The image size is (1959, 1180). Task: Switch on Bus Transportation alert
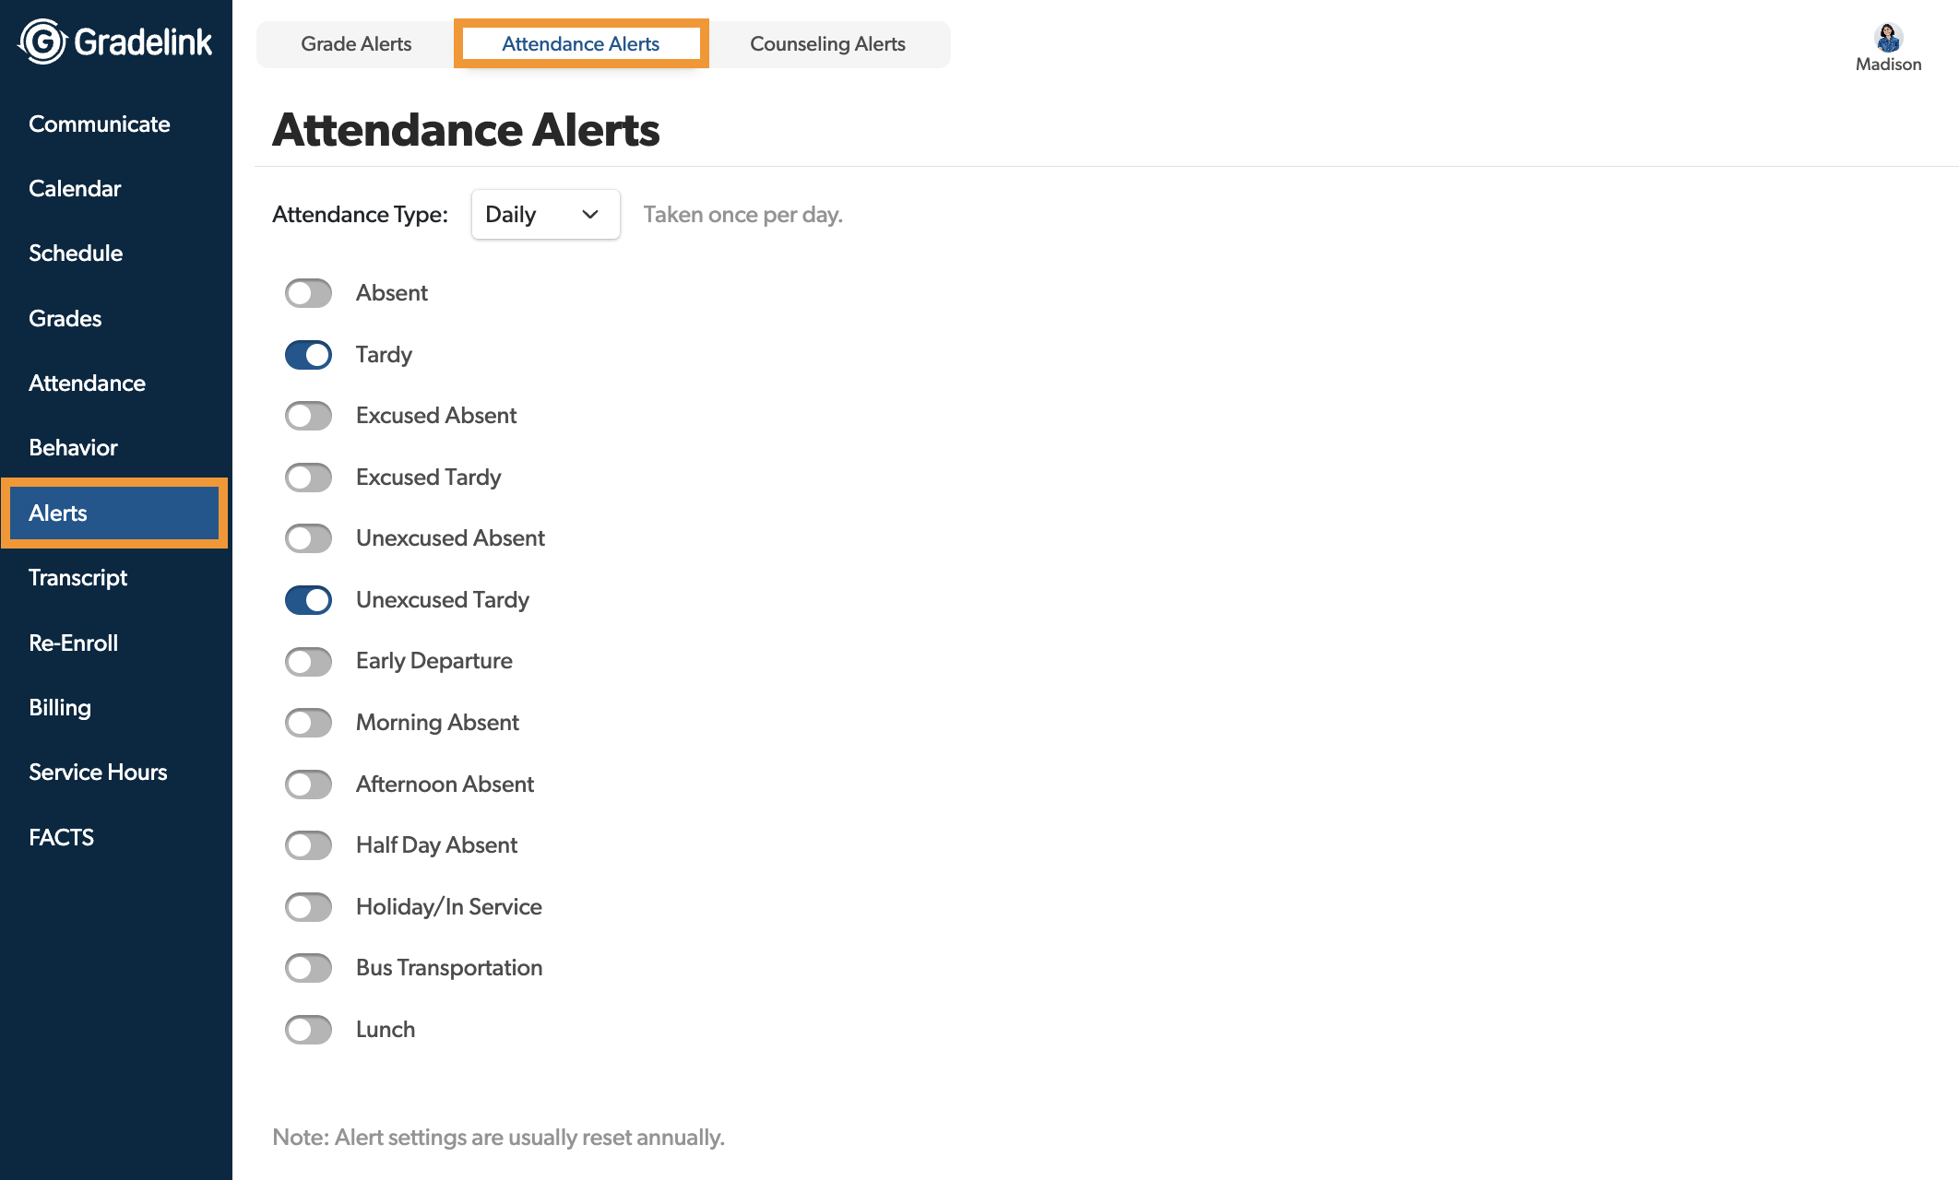click(x=308, y=968)
